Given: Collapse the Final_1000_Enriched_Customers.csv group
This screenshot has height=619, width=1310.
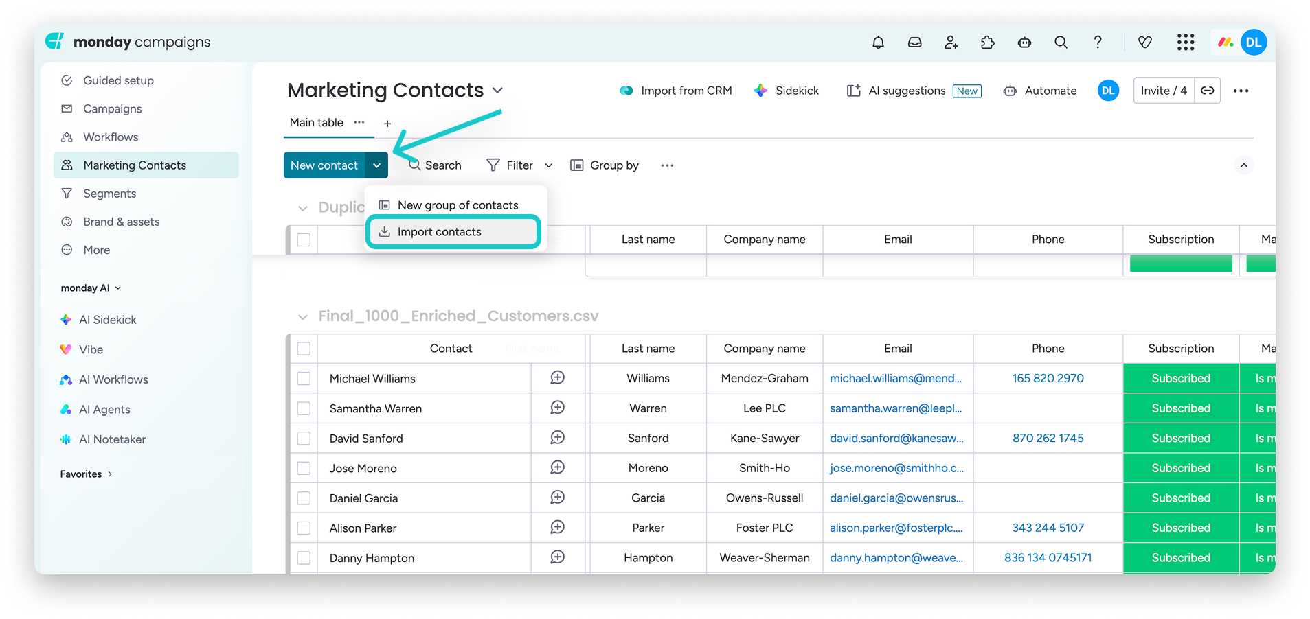Looking at the screenshot, I should pos(303,317).
